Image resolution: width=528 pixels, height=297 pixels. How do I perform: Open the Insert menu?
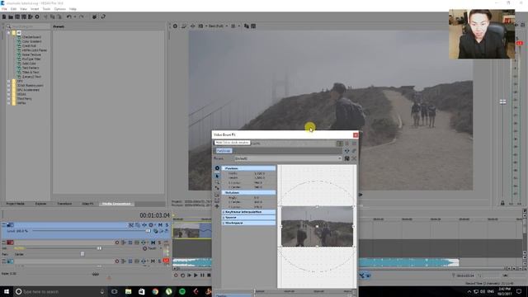click(35, 9)
